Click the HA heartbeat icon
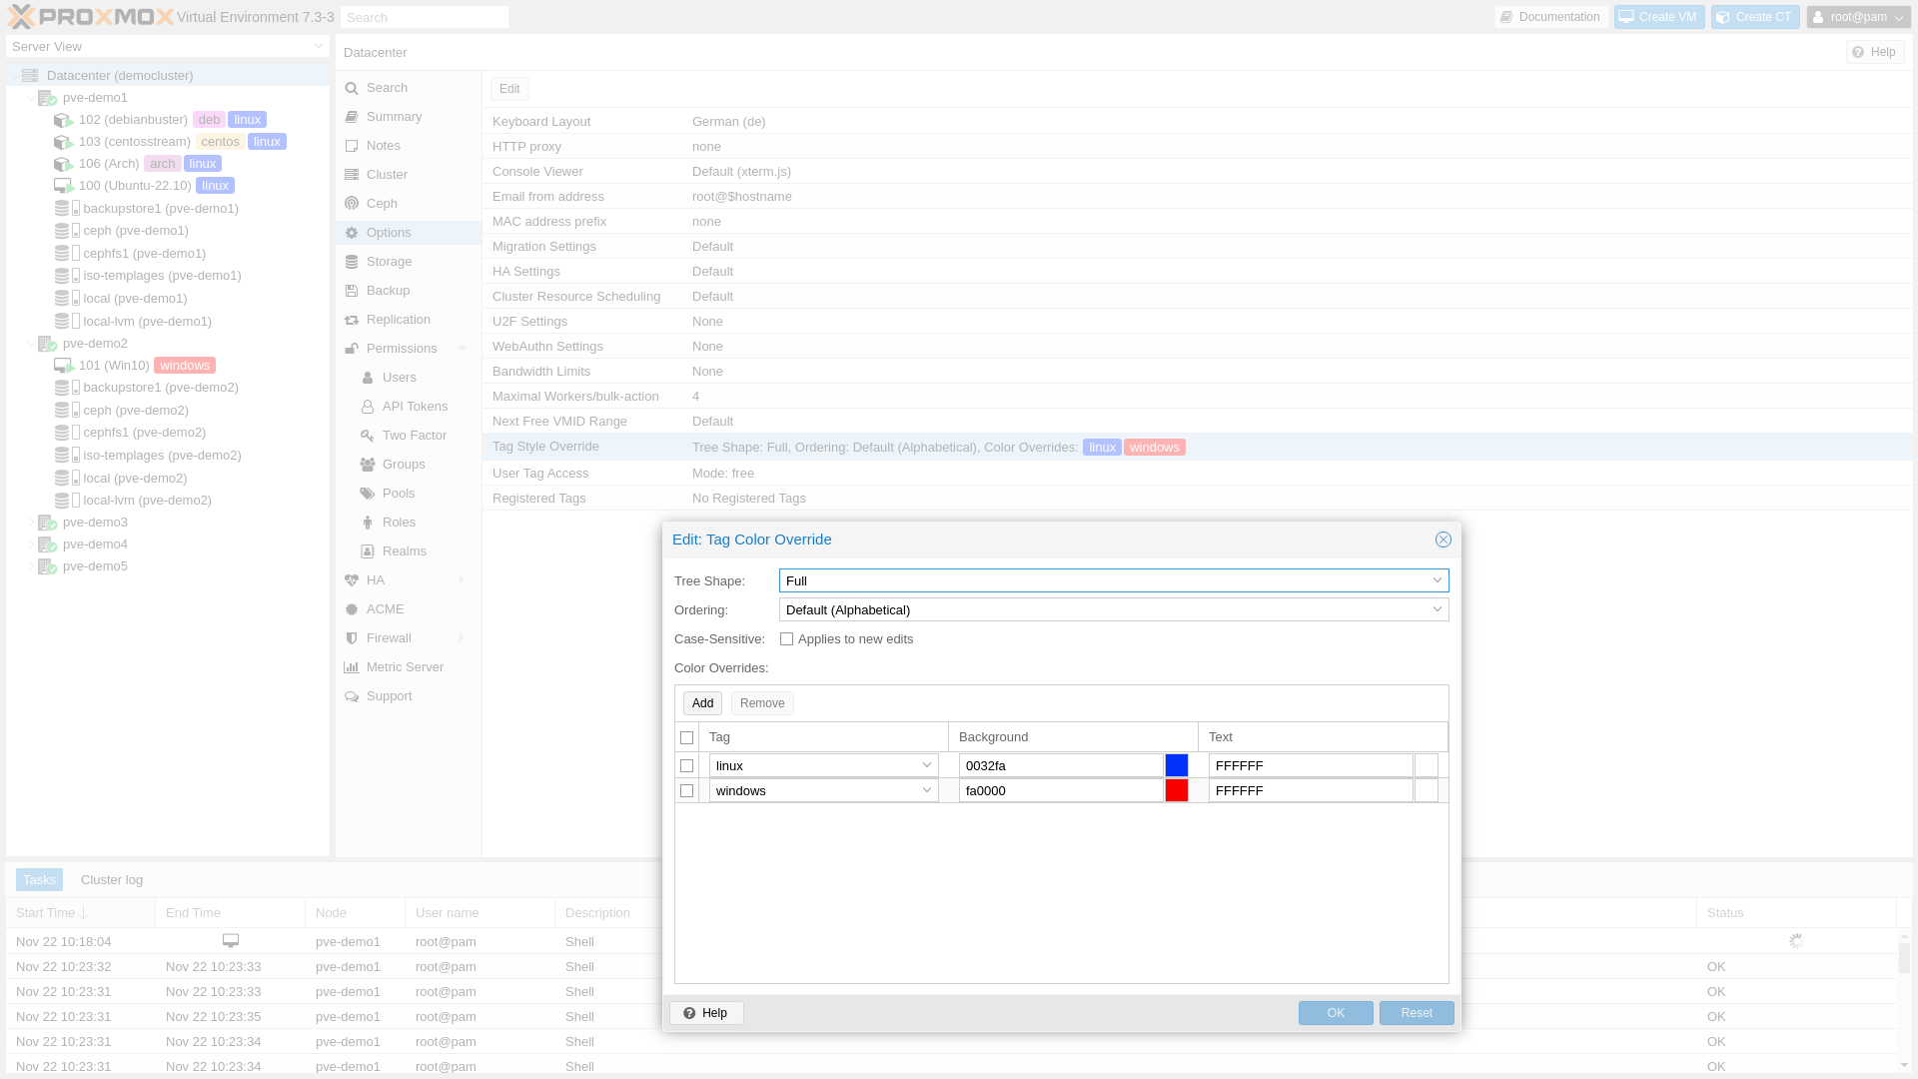The image size is (1918, 1079). pos(352,580)
